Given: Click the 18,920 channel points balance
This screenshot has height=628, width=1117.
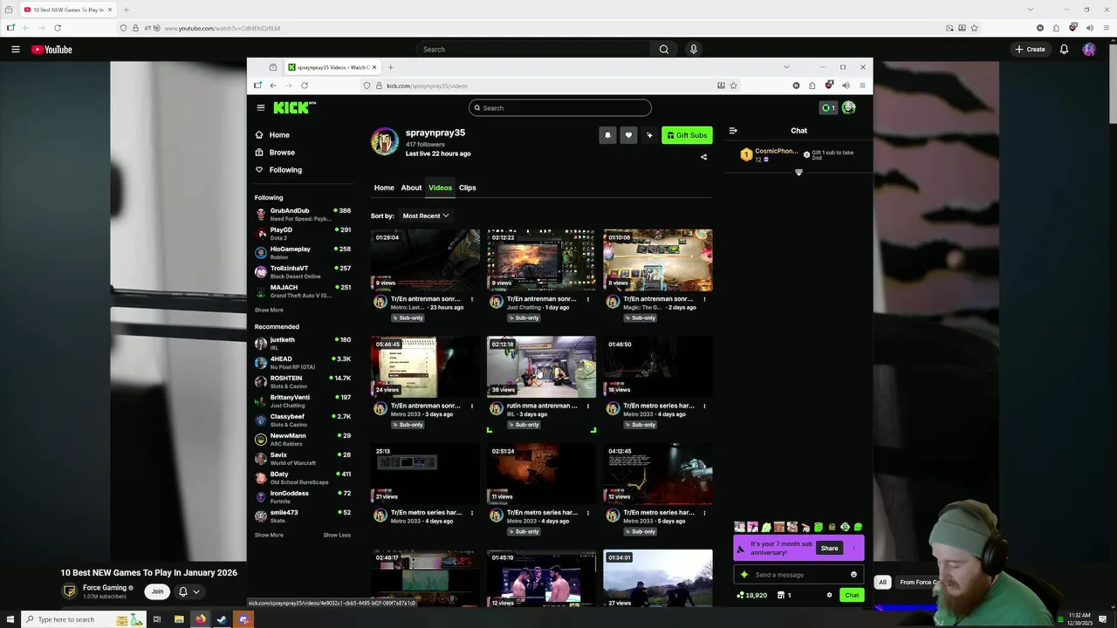Looking at the screenshot, I should 751,596.
